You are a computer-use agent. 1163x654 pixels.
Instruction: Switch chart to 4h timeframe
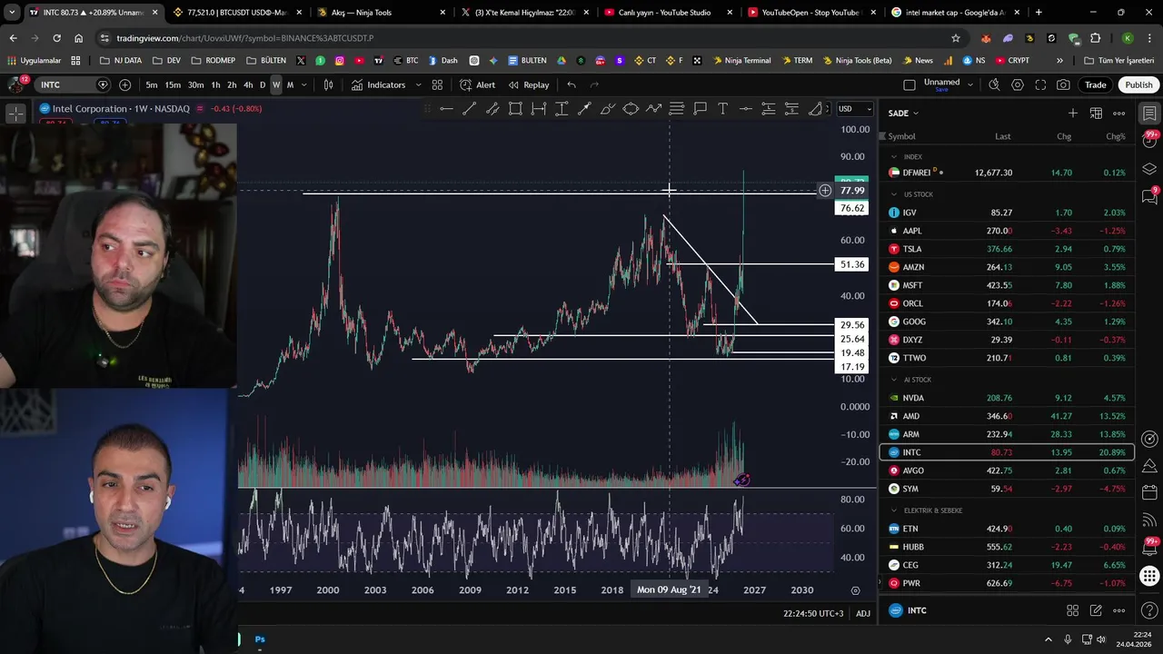(x=248, y=84)
